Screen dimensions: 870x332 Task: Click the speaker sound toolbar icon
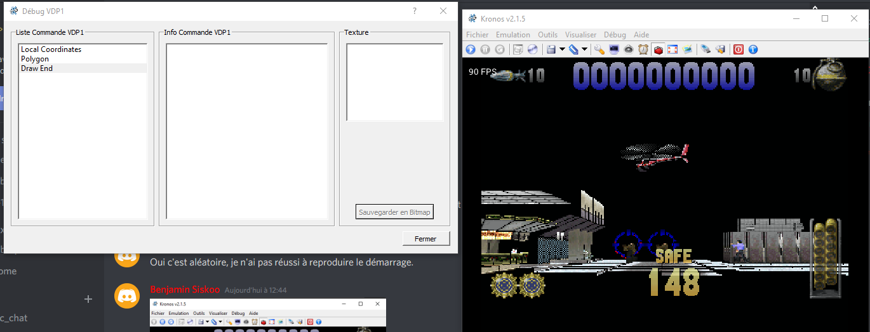tap(629, 49)
